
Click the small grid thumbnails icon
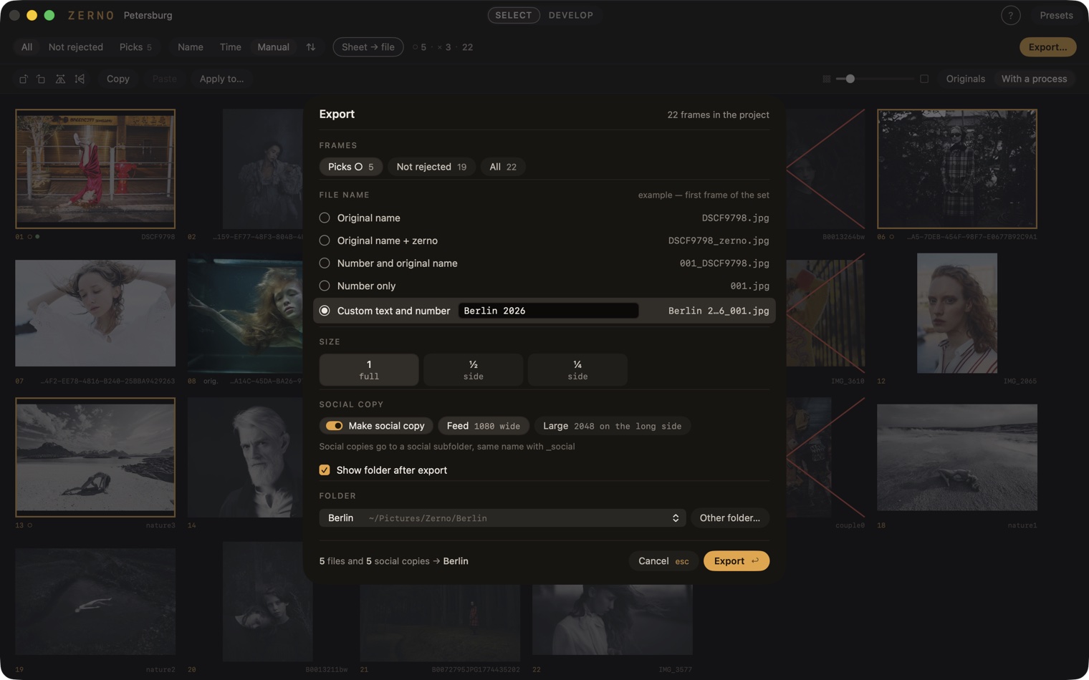click(826, 79)
